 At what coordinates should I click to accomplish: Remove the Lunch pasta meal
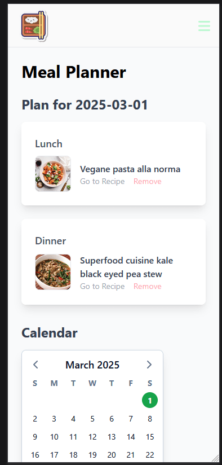(x=148, y=181)
